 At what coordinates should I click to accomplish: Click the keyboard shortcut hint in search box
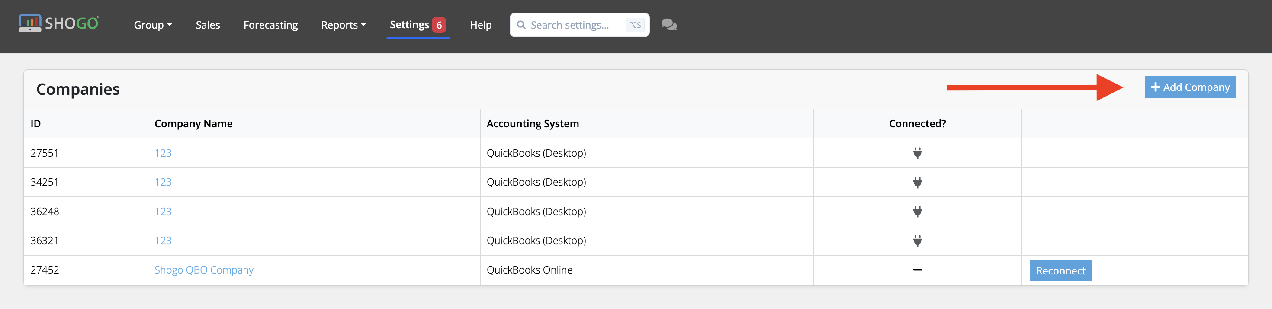point(635,25)
